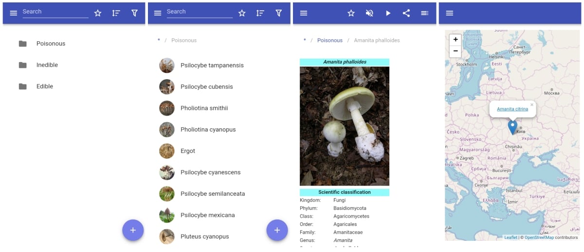
Task: Click the Inedible folder icon
Action: click(x=23, y=65)
